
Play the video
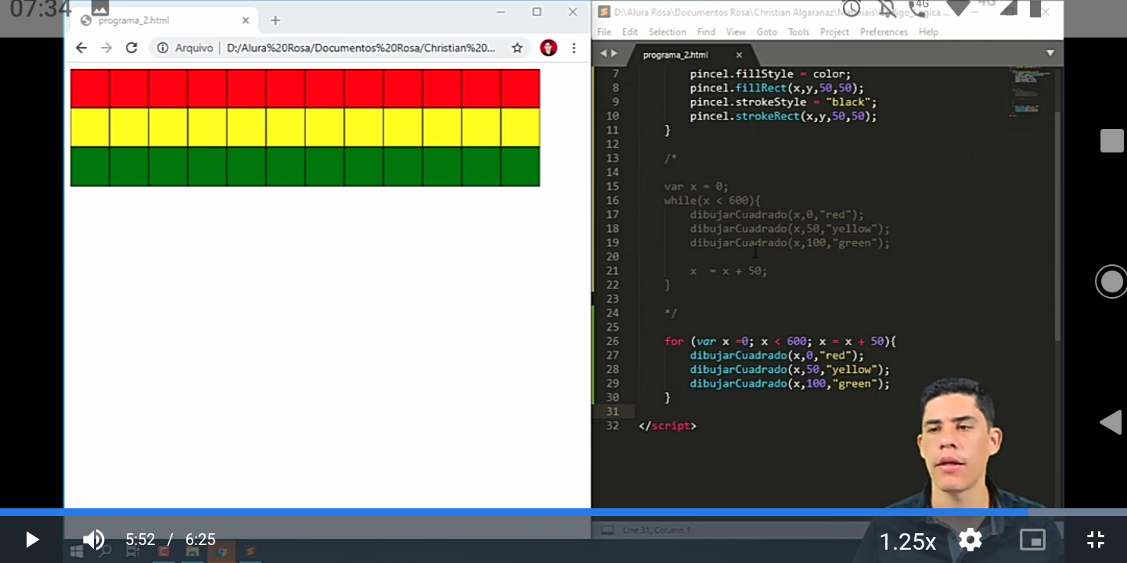point(32,540)
